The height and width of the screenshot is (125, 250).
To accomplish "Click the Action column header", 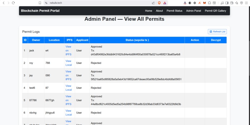I will (195, 40).
